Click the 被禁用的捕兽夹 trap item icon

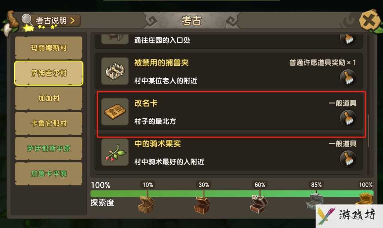[x=115, y=71]
